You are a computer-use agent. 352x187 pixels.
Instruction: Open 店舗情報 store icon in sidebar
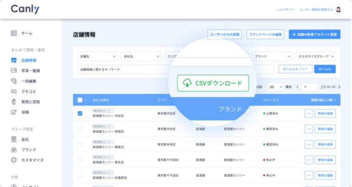tap(13, 60)
